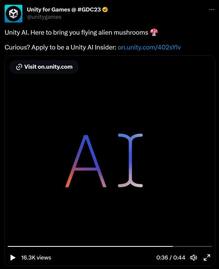
Task: Expand the video to fullscreen
Action: point(207,257)
